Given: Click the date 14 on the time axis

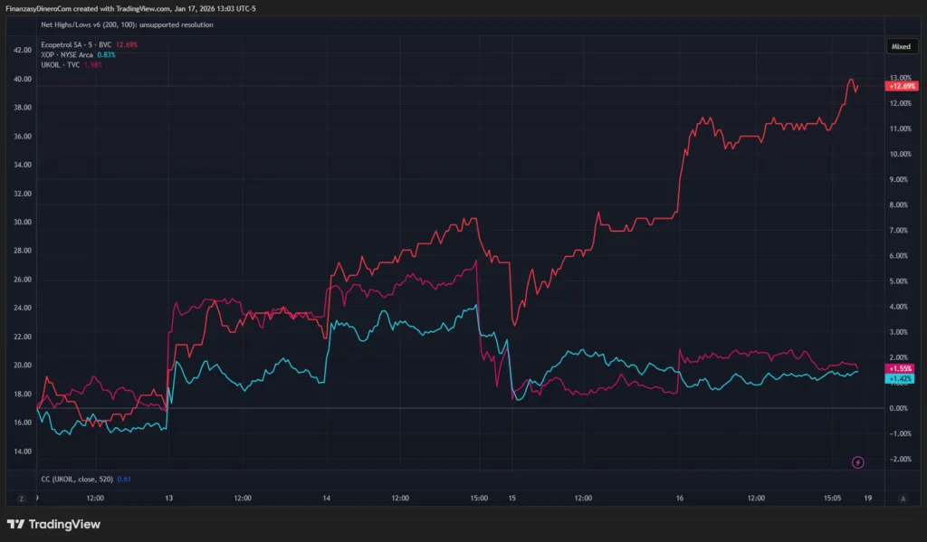Looking at the screenshot, I should click(x=326, y=498).
